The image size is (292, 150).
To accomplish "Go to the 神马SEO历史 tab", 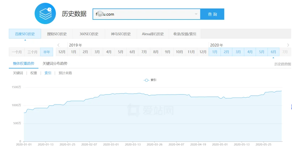I will (x=121, y=34).
